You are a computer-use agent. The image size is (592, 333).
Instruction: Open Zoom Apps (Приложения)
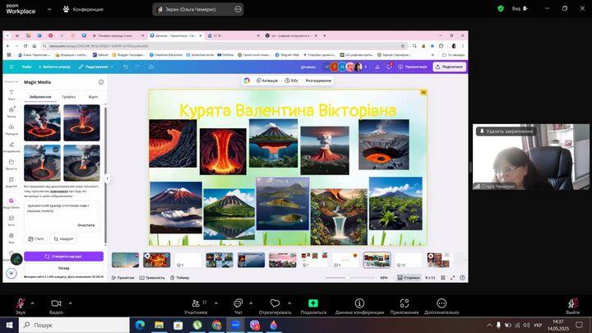405,306
